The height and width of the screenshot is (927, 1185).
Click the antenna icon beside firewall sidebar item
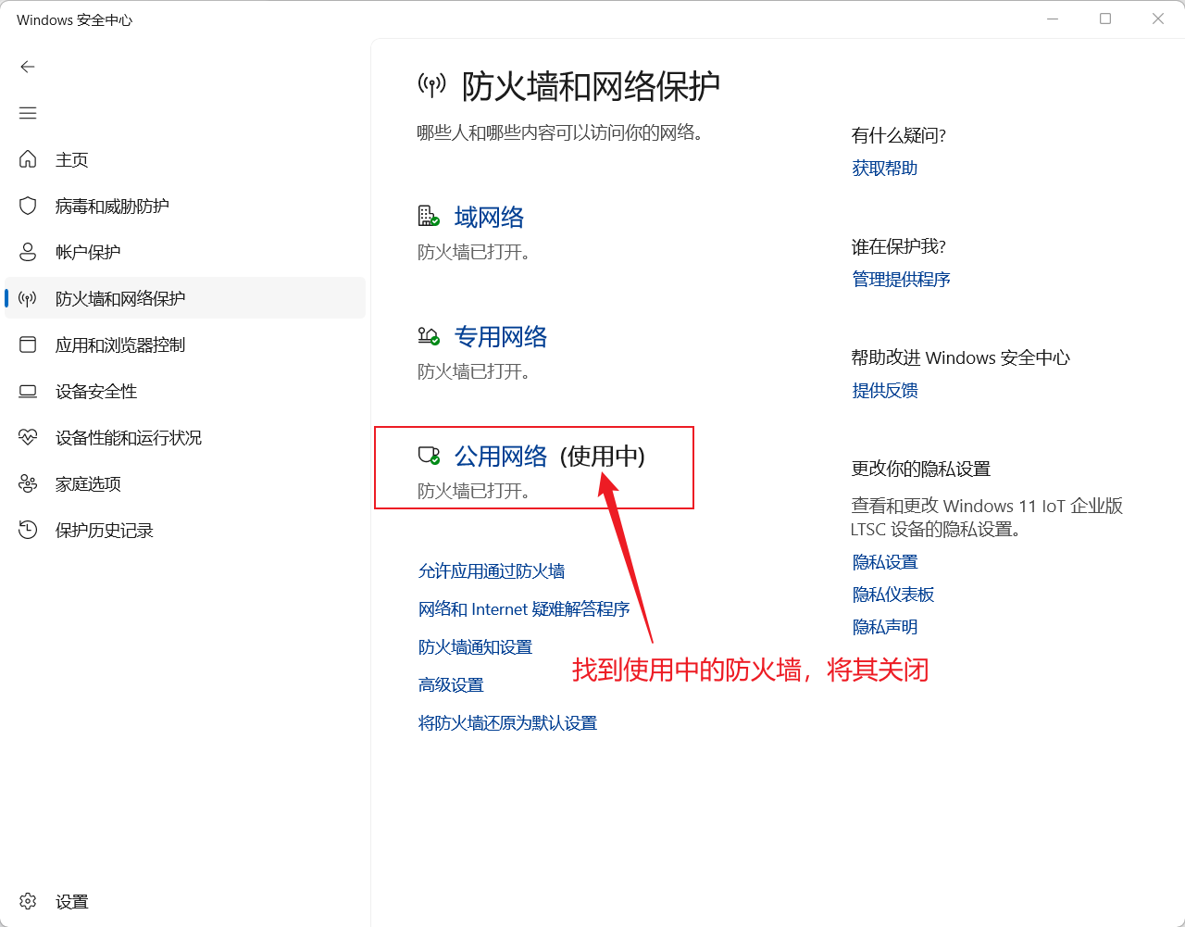pyautogui.click(x=28, y=298)
